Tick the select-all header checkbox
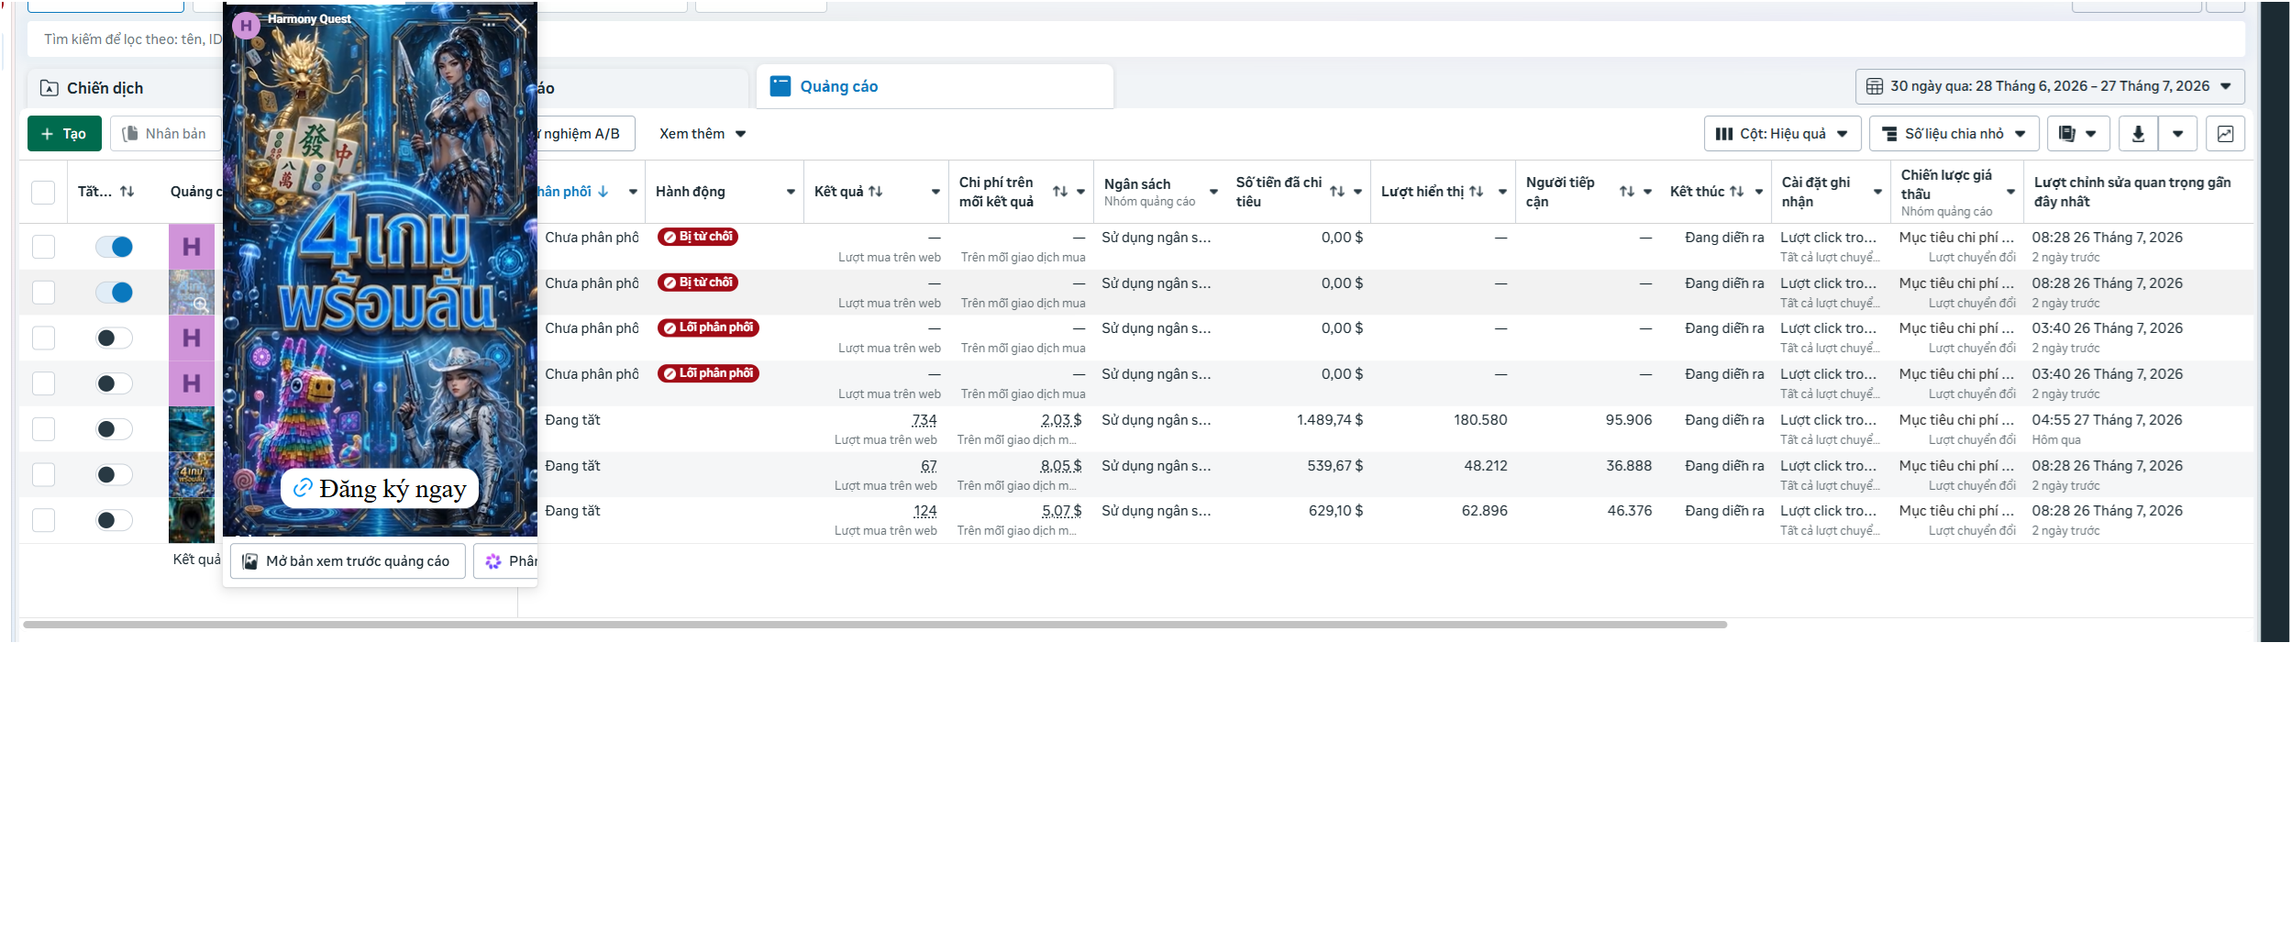Screen dimensions: 2291x931 43,192
